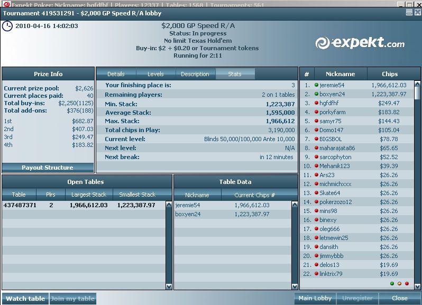Select player delos13 in the ranking list
The image size is (422, 305).
[357, 265]
